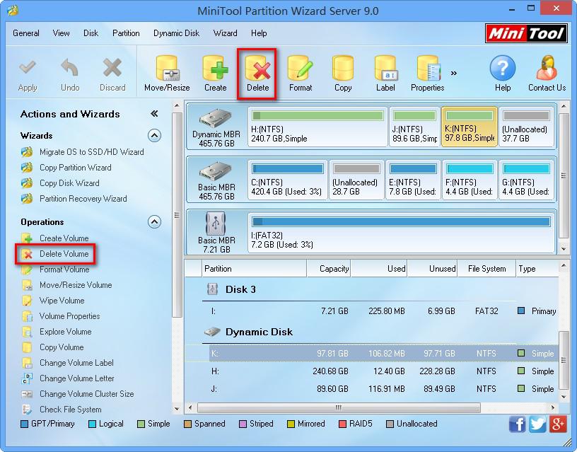Image resolution: width=577 pixels, height=452 pixels.
Task: Select the G:(NTFS) 4.4 GB partition block
Action: (526, 180)
